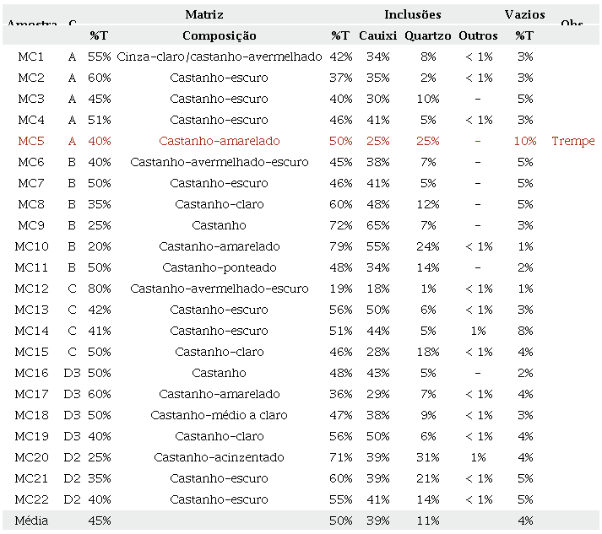This screenshot has height=534, width=602.
Task: Click the MC22 sample row label
Action: (32, 499)
